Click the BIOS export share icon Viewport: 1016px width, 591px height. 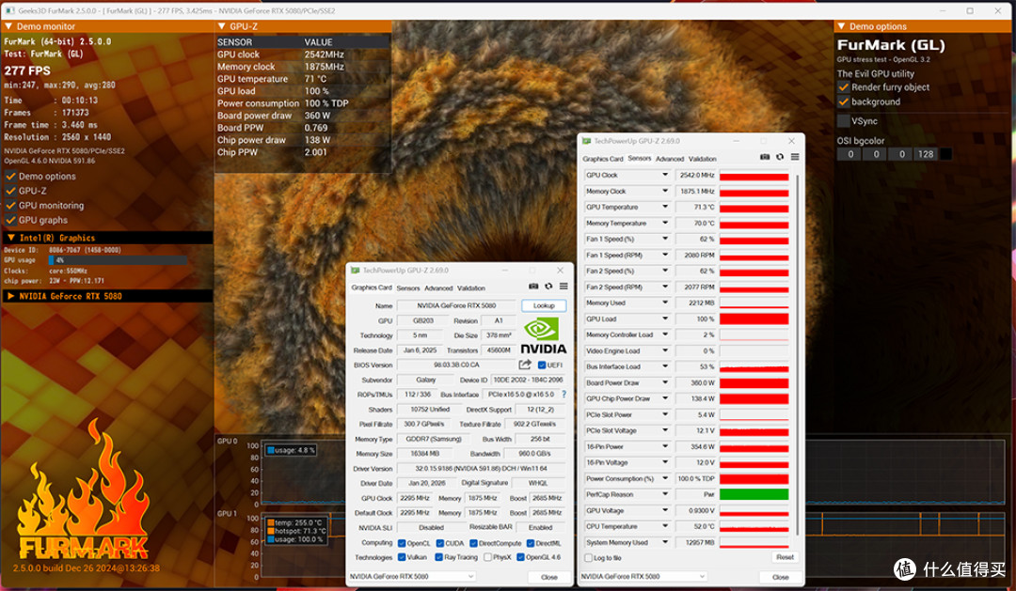[x=525, y=365]
